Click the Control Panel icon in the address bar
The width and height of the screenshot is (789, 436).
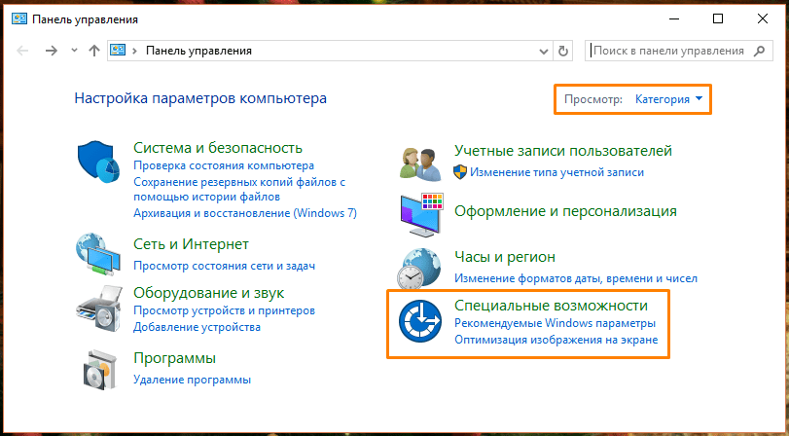tap(118, 51)
